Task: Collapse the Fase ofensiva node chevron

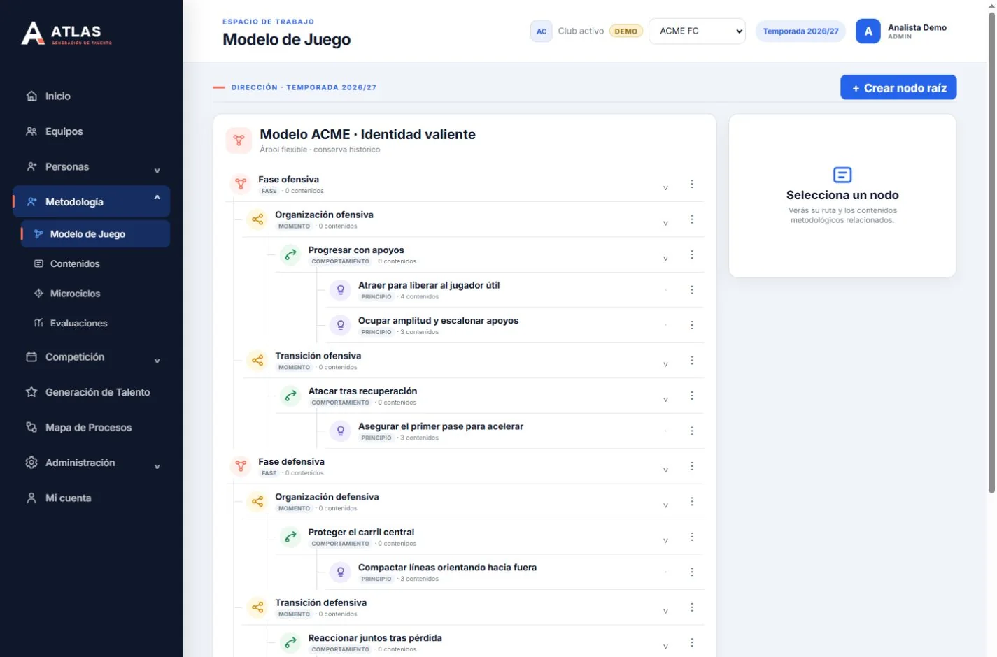Action: (x=665, y=188)
